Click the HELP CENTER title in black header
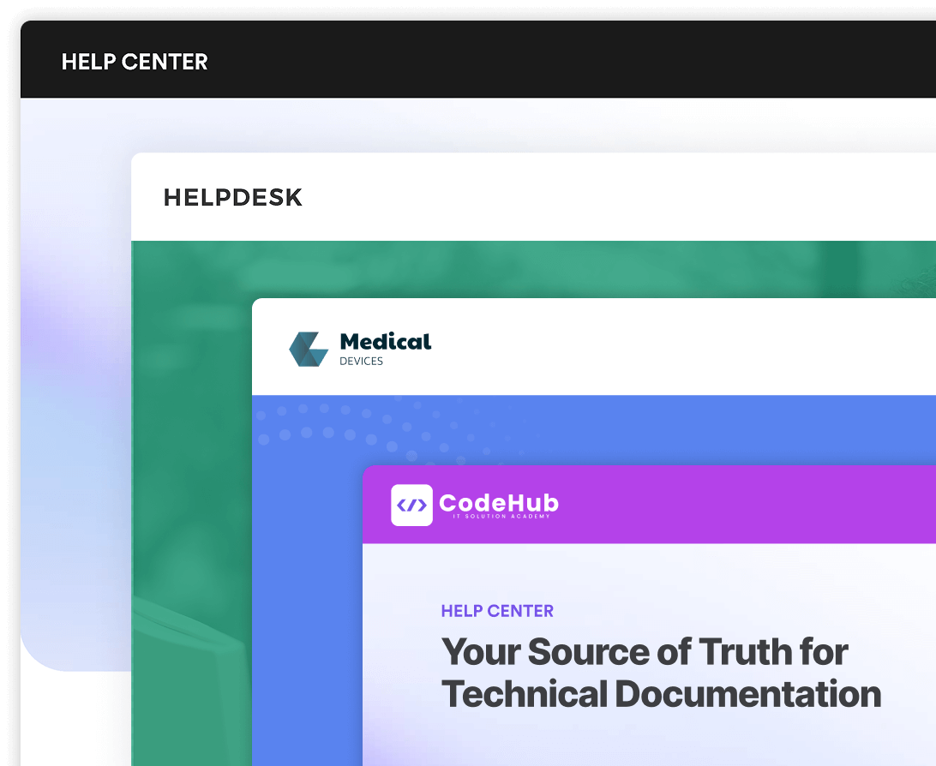The width and height of the screenshot is (936, 766). click(135, 62)
